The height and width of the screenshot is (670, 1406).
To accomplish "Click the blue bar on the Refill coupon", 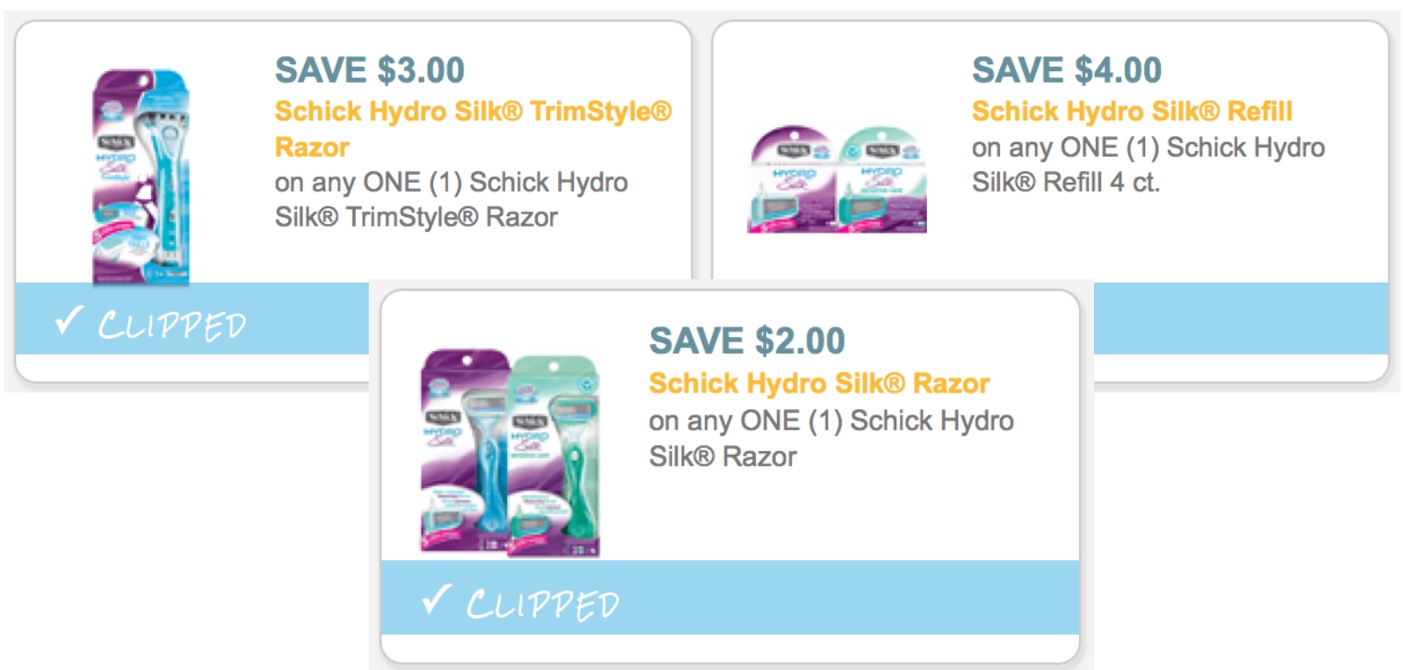I will tap(1239, 318).
